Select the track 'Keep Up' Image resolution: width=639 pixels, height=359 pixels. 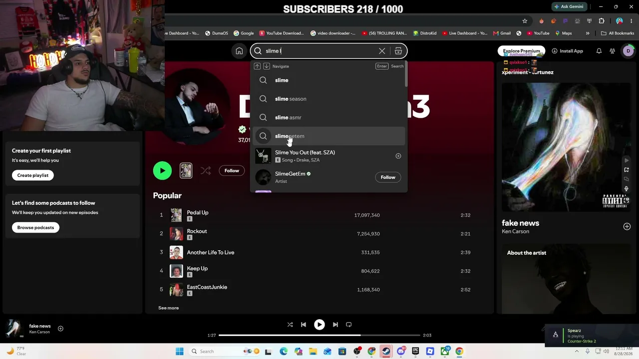point(197,269)
